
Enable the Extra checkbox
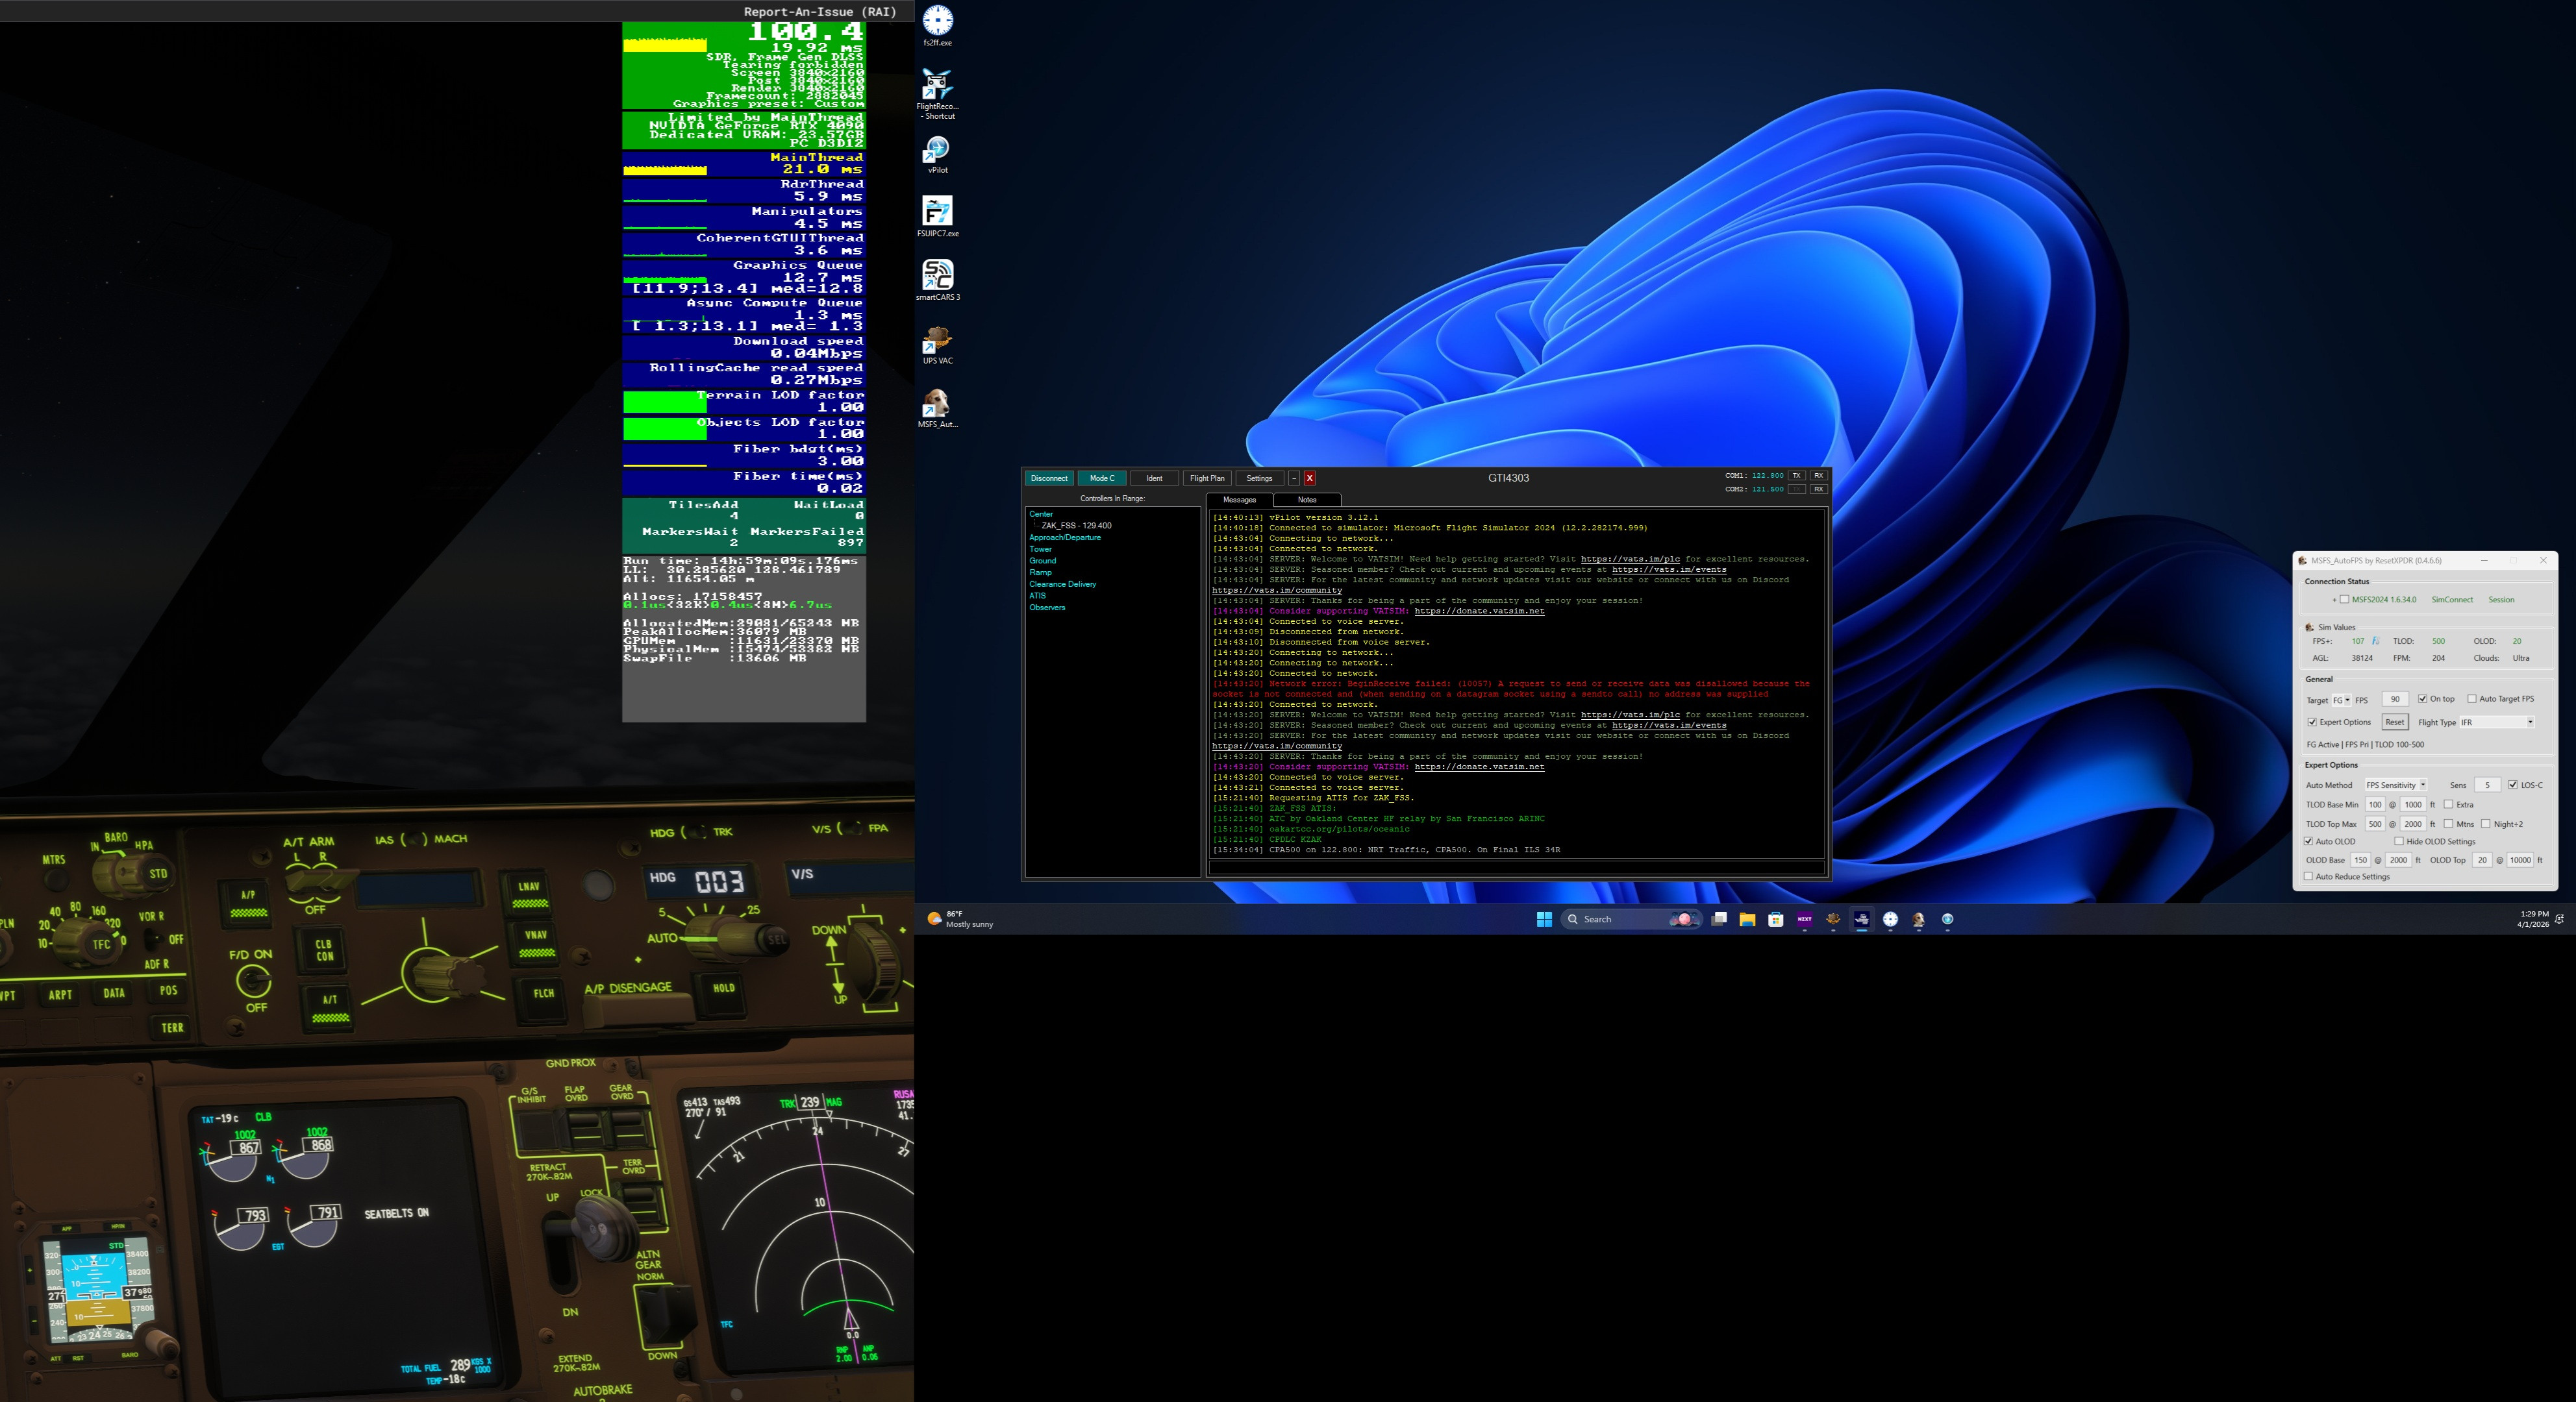point(2448,804)
